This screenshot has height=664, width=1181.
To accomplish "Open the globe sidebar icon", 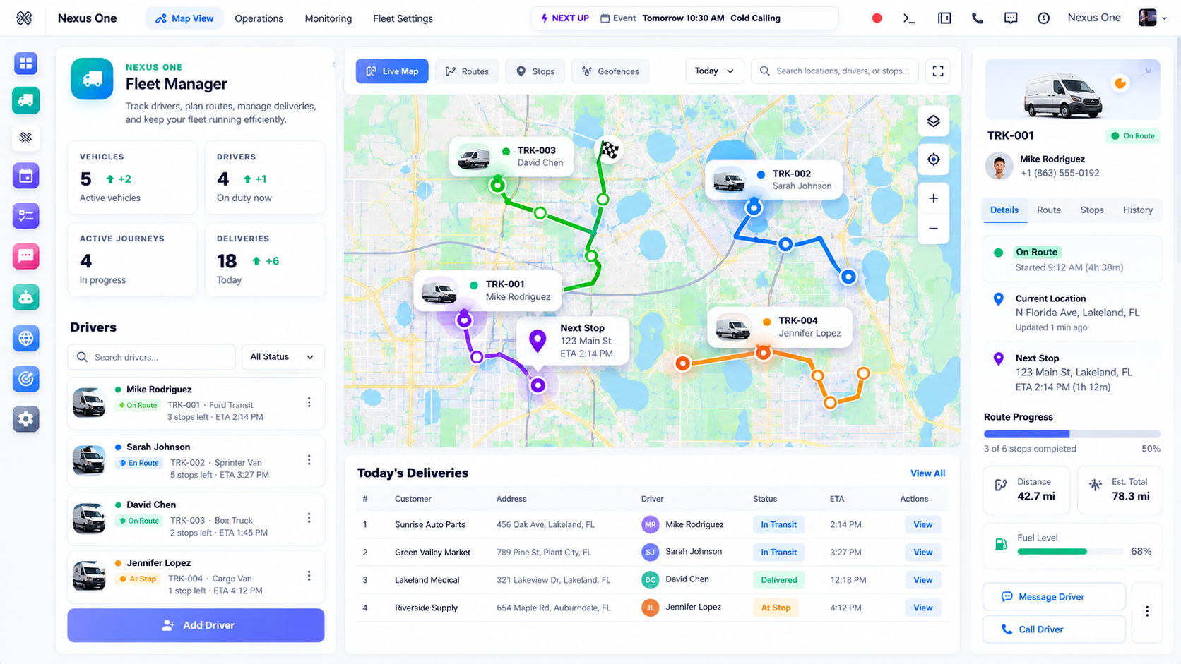I will click(x=26, y=338).
